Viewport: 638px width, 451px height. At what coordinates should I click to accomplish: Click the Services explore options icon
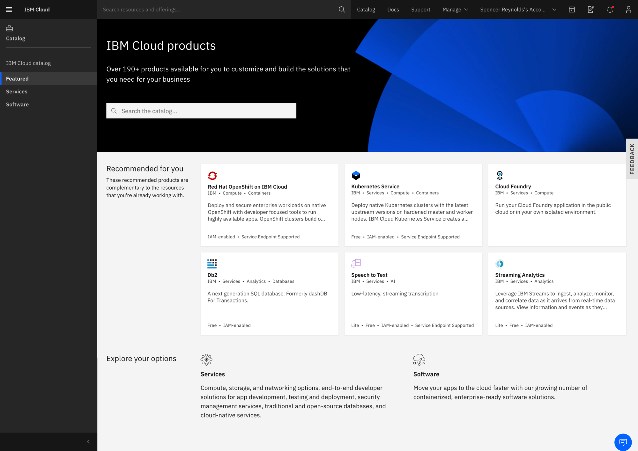coord(206,360)
